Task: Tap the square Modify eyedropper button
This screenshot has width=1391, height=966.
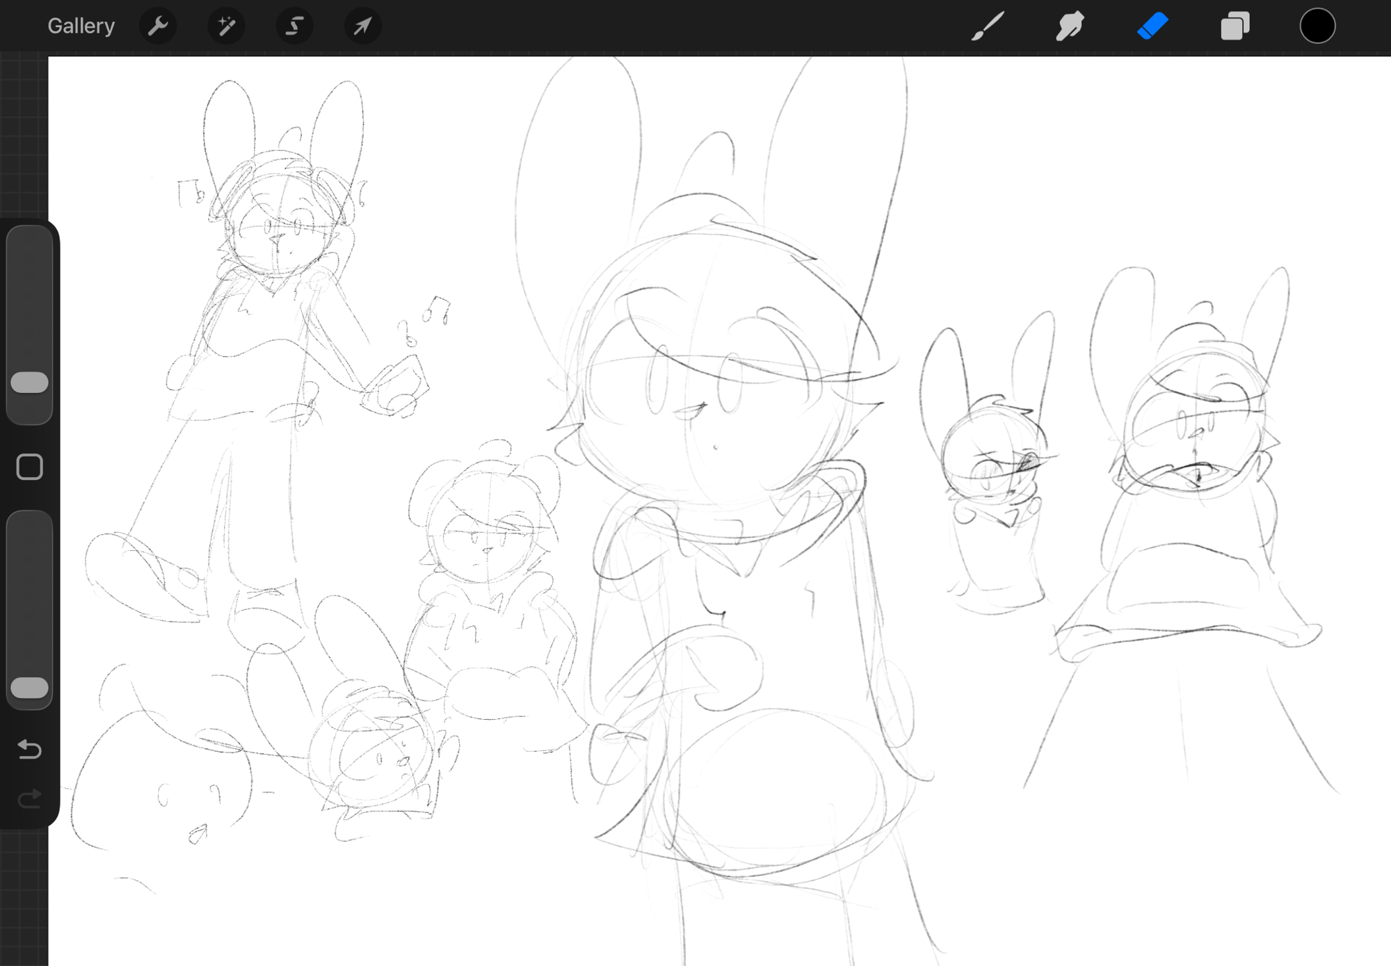Action: pos(29,467)
